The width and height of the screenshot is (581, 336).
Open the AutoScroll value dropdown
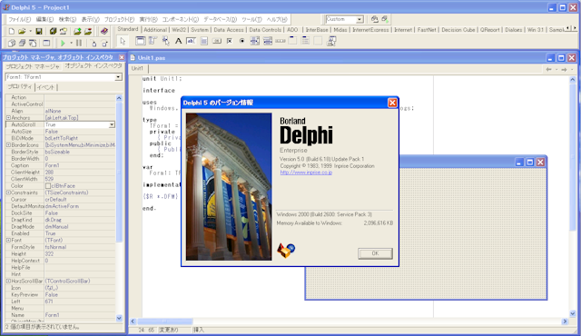point(112,124)
